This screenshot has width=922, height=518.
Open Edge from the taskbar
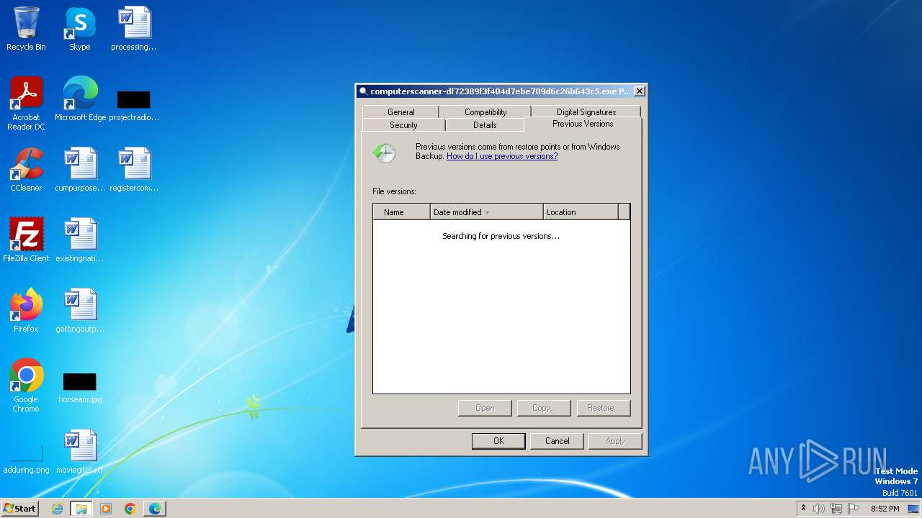(x=155, y=509)
